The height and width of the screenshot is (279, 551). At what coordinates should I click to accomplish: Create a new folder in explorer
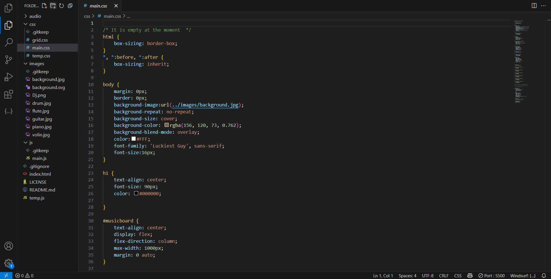pos(53,6)
